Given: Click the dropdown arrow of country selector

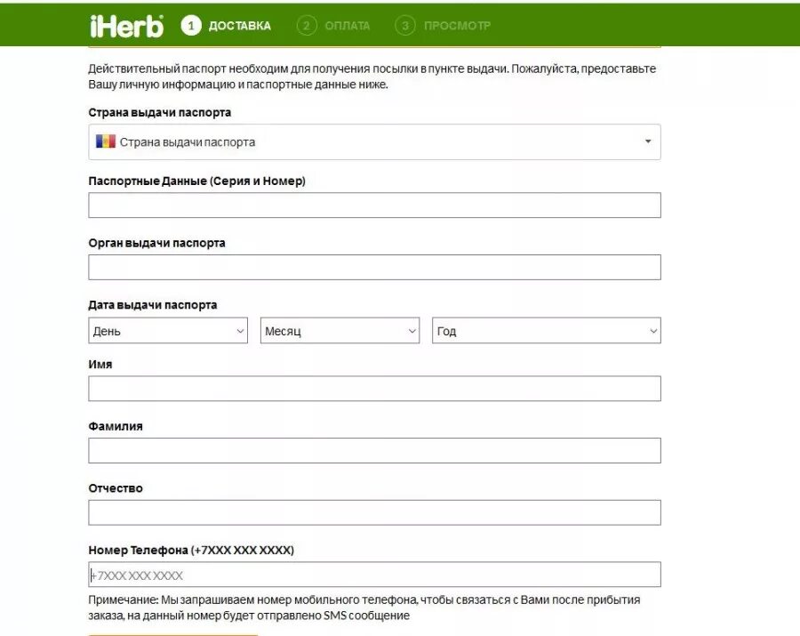Looking at the screenshot, I should (x=647, y=141).
